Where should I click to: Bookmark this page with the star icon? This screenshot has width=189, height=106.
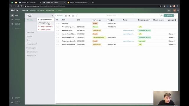pyautogui.click(x=160, y=6)
